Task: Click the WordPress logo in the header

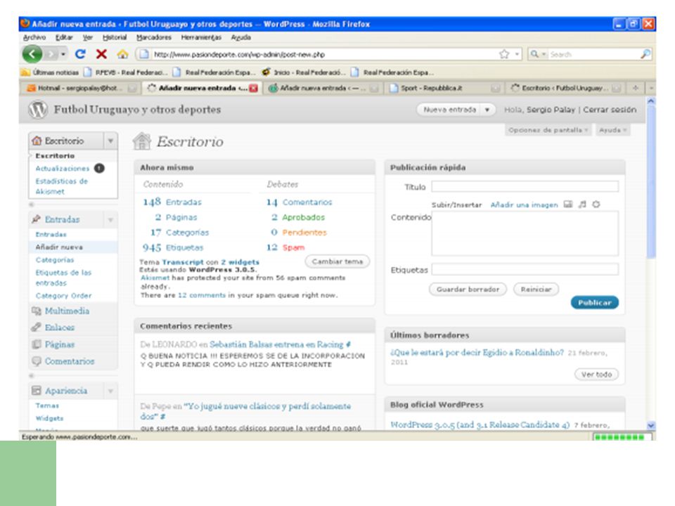Action: coord(38,110)
